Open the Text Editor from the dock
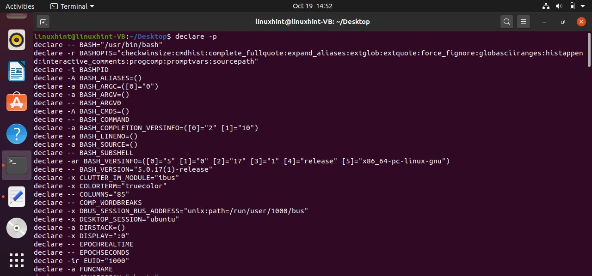The height and width of the screenshot is (276, 592). pyautogui.click(x=17, y=197)
